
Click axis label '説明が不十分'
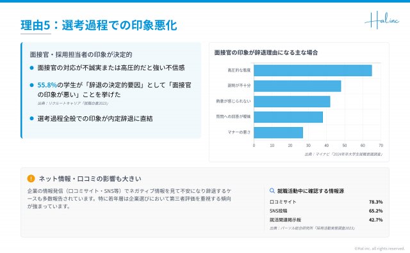click(239, 86)
